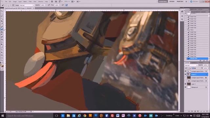
Task: Toggle lock all for layer
Action: tap(195, 68)
